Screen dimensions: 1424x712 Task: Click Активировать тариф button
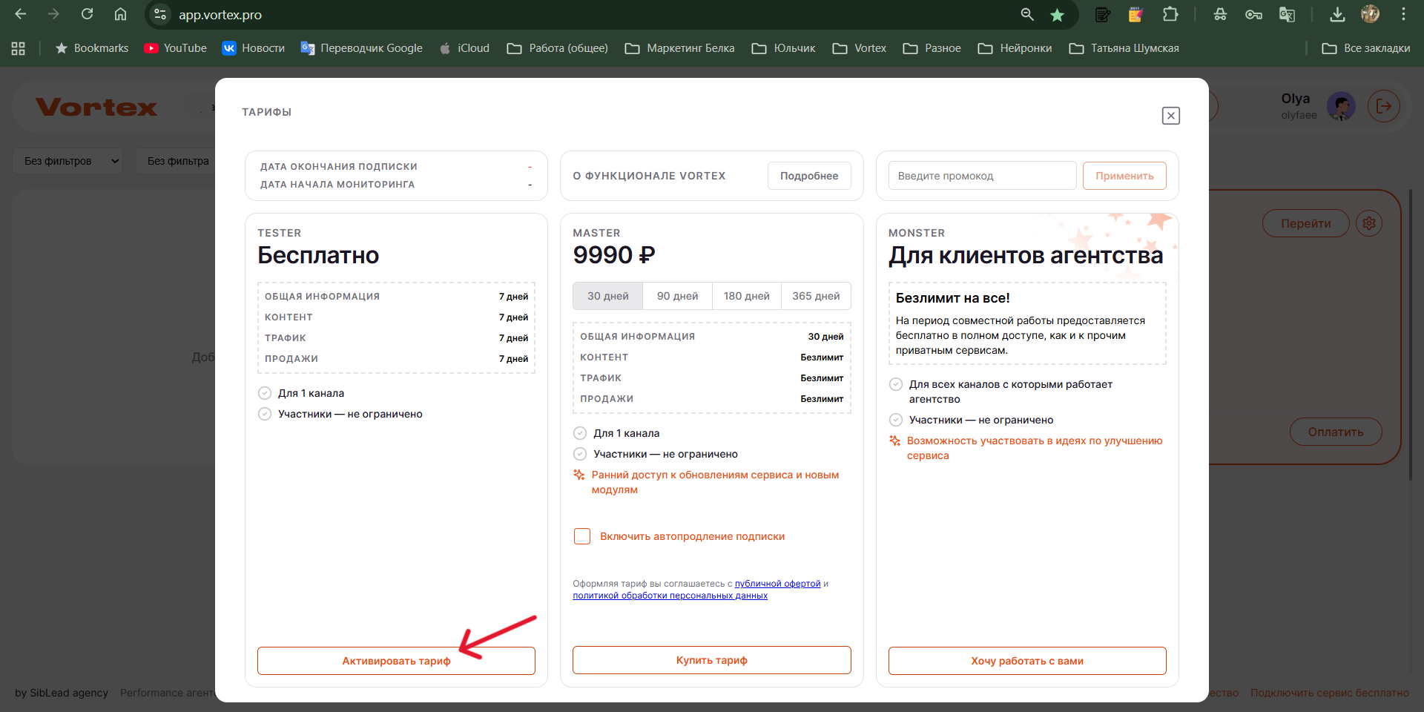(396, 659)
